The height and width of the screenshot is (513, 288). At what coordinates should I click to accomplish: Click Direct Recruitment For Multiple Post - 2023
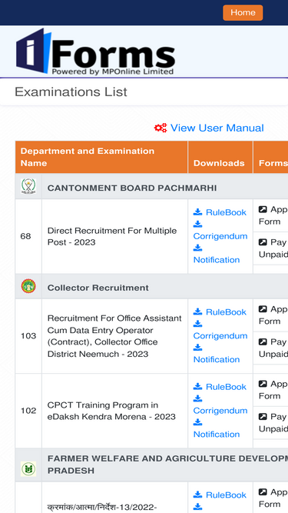[112, 237]
